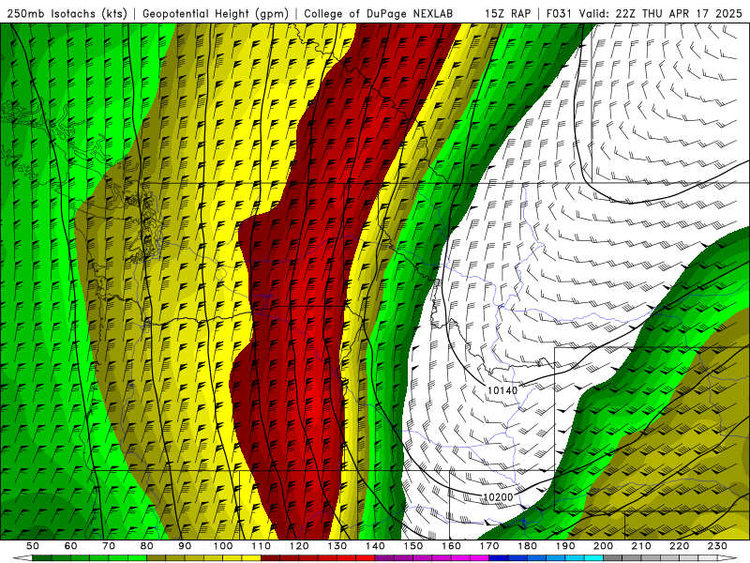Image resolution: width=750 pixels, height=563 pixels.
Task: Click the 150 value on the color scale
Action: click(413, 546)
